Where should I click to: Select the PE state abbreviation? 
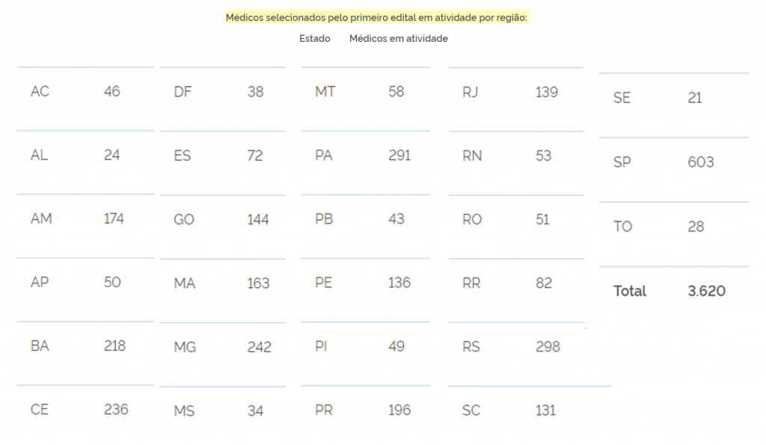pyautogui.click(x=324, y=283)
